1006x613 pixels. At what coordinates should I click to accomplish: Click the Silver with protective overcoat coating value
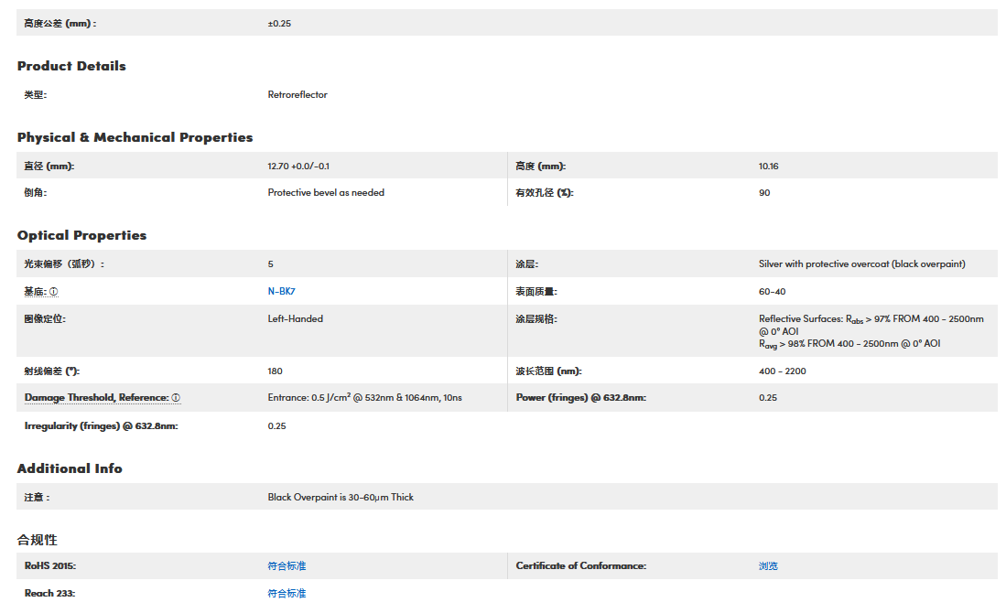pos(861,264)
